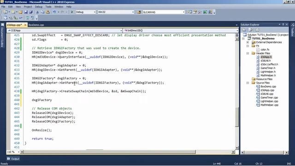Screen dimensions: 295x166
Task: Start debugging with the green play icon
Action: coord(72,12)
